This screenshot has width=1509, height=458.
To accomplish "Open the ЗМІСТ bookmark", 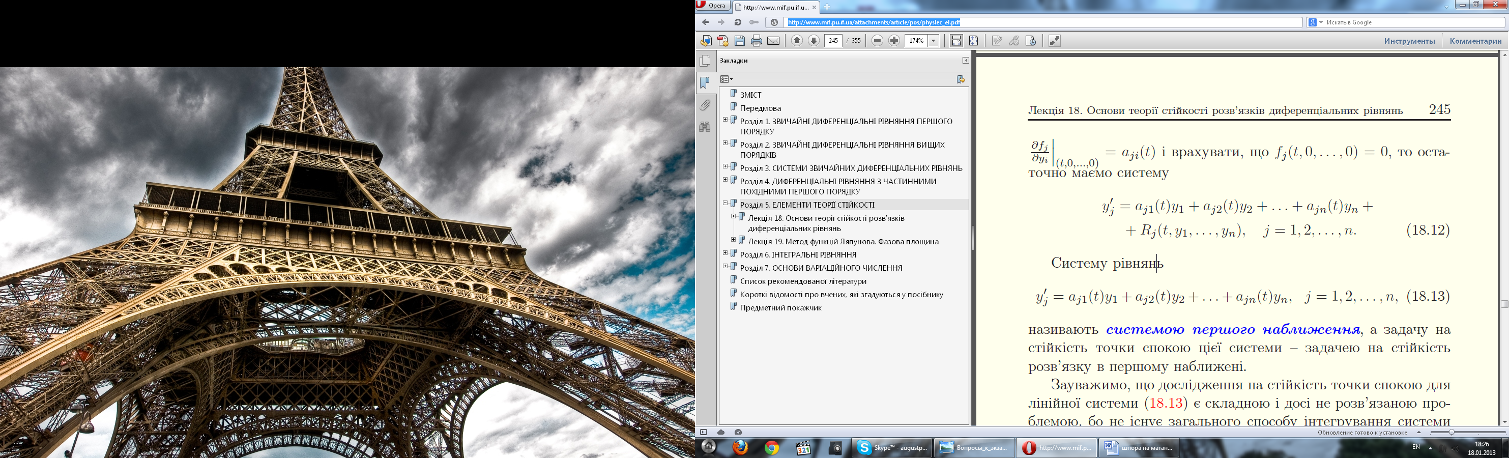I will tap(750, 95).
